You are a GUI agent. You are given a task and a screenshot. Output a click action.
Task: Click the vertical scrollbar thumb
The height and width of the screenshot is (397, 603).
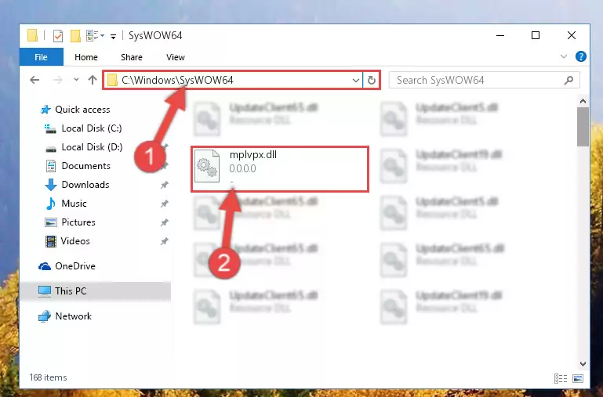point(583,127)
